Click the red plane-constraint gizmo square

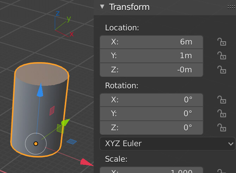[52, 111]
